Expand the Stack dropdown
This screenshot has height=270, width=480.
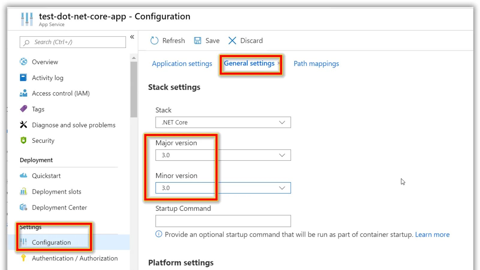223,122
